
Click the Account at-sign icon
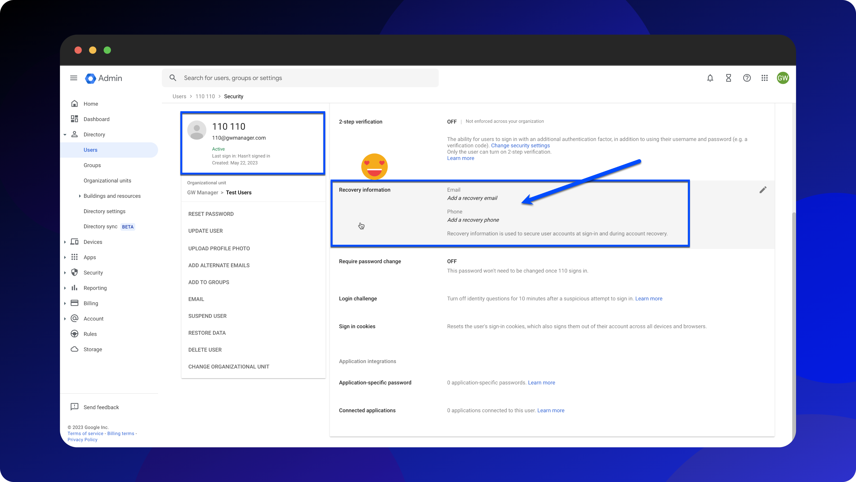pyautogui.click(x=74, y=318)
